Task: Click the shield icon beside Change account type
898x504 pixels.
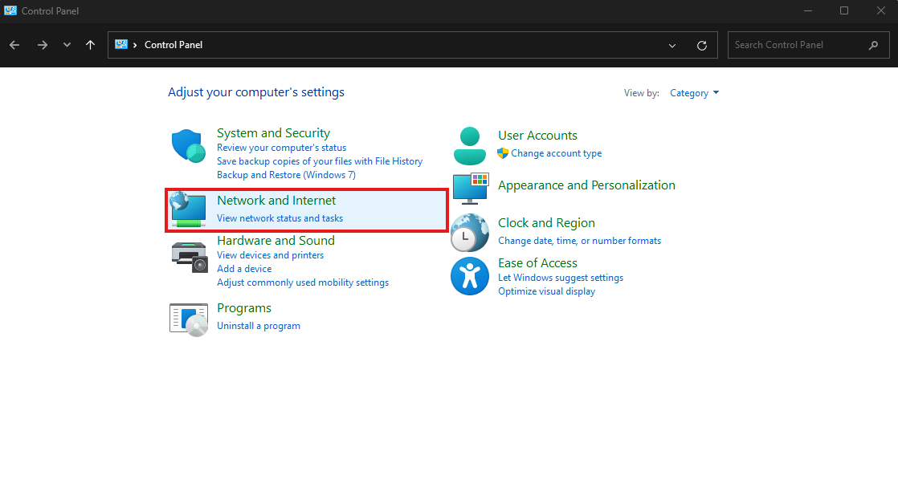Action: [x=503, y=153]
